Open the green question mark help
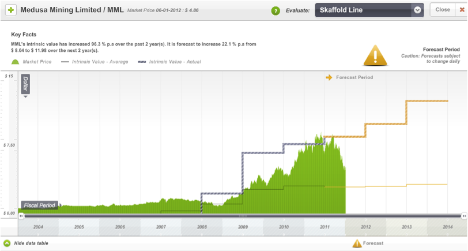 (275, 11)
